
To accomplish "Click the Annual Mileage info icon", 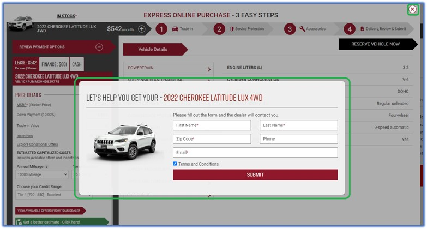I will click(x=46, y=167).
